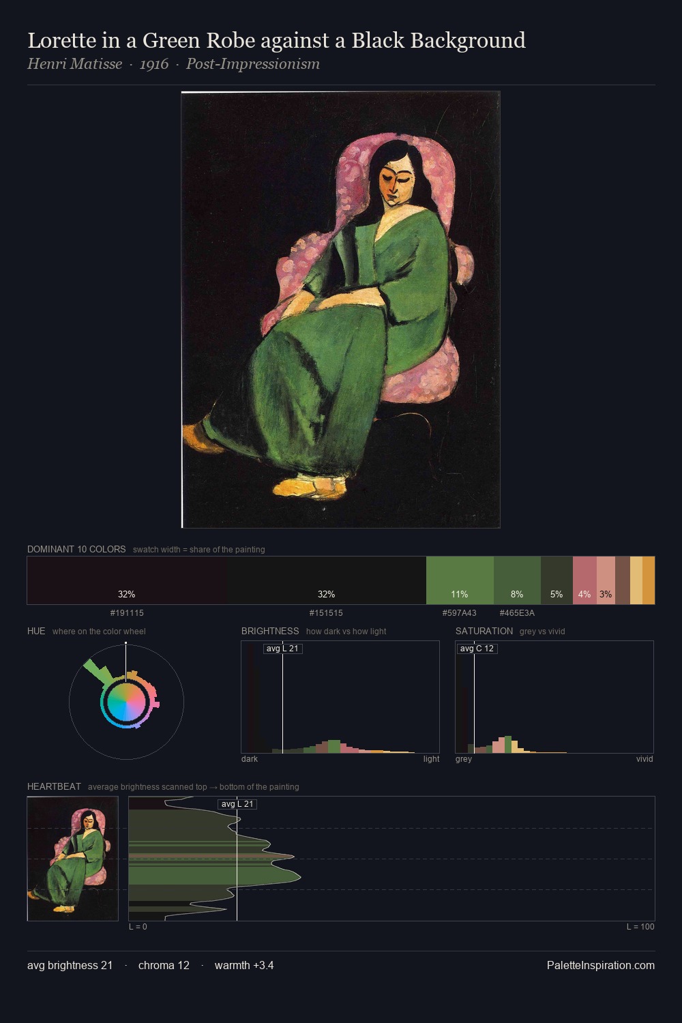Click the 'dark' axis label

coord(250,759)
